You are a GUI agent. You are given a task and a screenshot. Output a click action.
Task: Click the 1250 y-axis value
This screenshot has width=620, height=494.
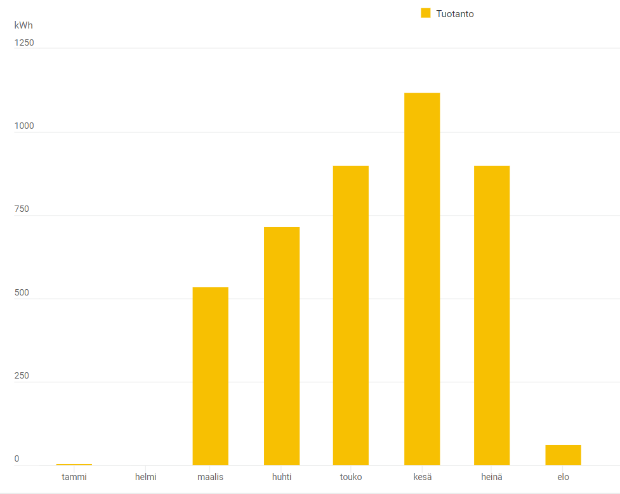point(24,42)
